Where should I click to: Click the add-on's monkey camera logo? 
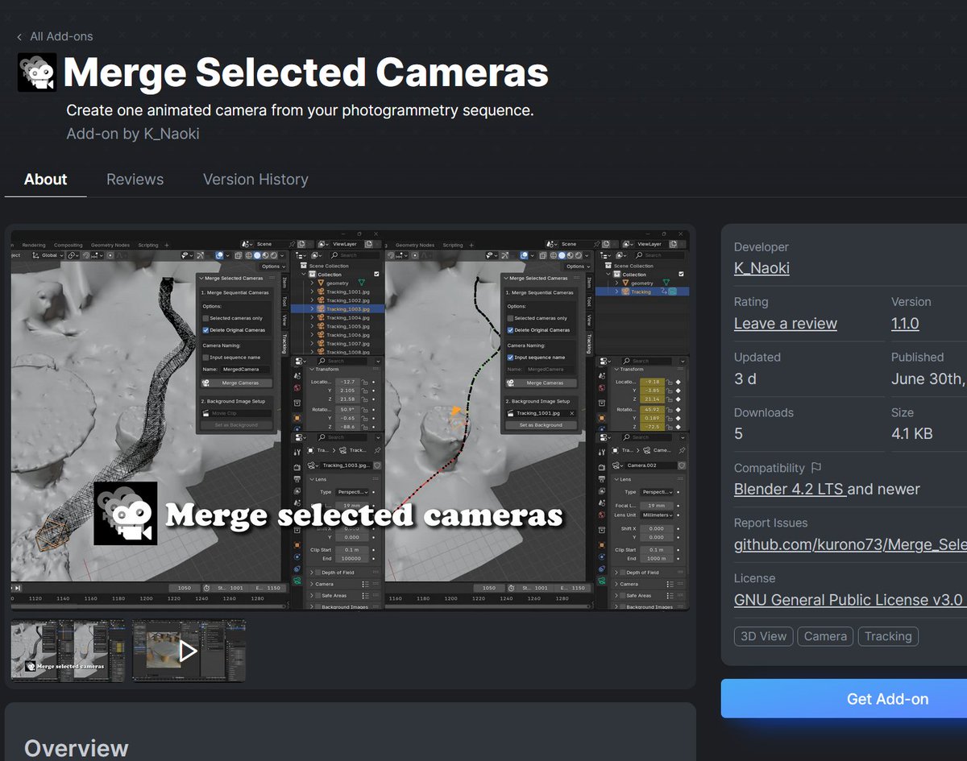pyautogui.click(x=37, y=72)
